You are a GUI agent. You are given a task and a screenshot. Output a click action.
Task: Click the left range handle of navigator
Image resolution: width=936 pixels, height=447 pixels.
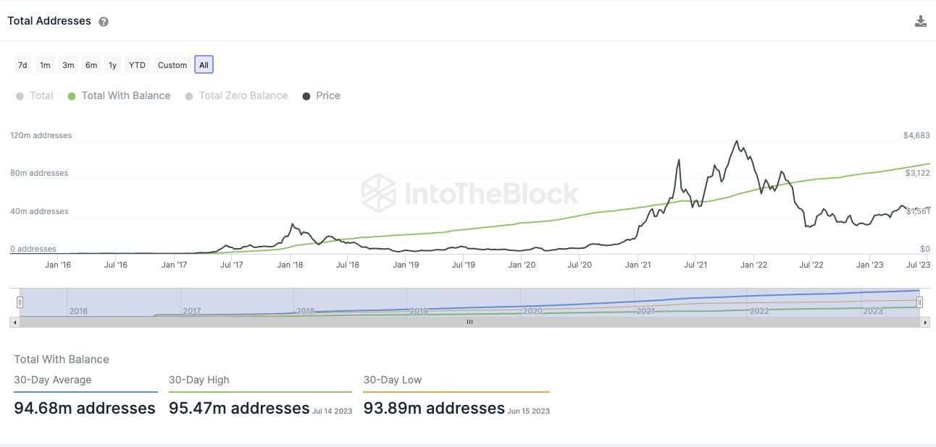[20, 302]
